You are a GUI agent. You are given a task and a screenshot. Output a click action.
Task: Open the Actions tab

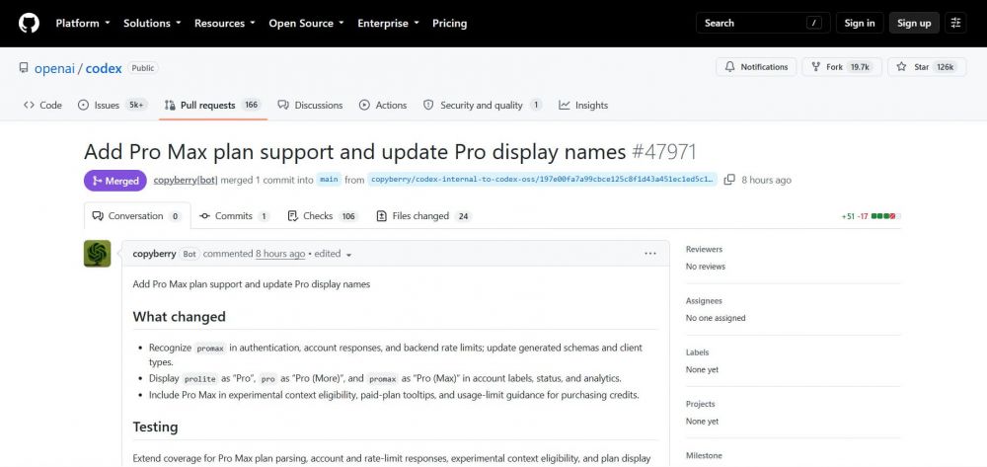[x=383, y=105]
